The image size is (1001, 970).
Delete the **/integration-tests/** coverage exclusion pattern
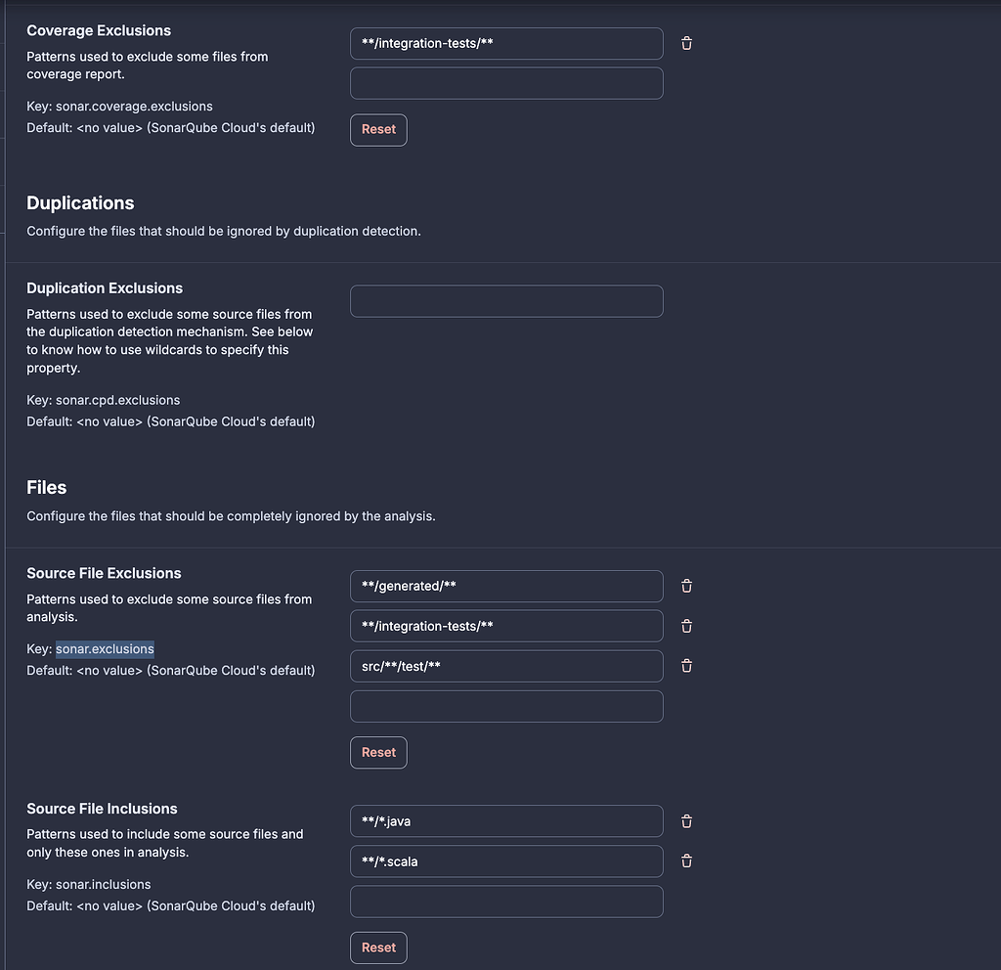tap(686, 43)
